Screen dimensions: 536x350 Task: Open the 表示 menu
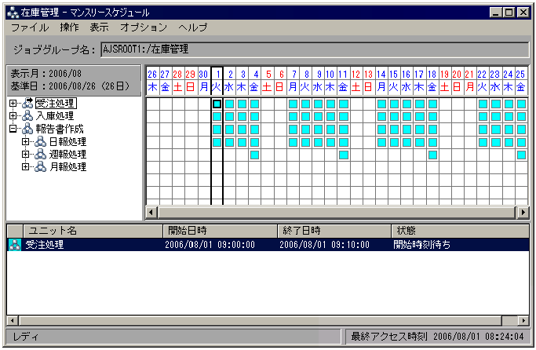pyautogui.click(x=99, y=27)
